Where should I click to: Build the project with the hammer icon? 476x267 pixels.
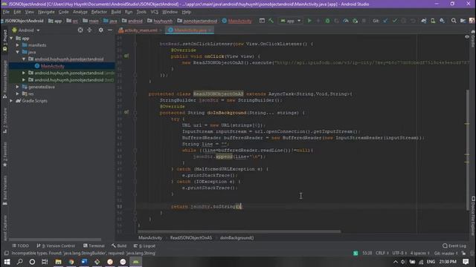271,21
